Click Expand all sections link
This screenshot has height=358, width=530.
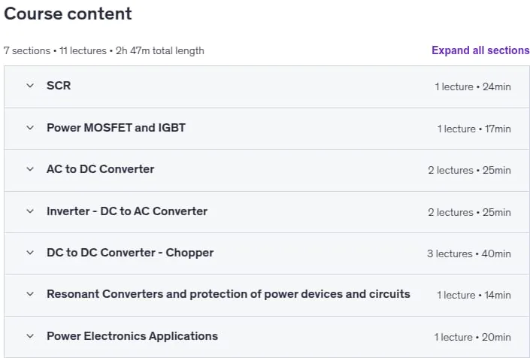click(x=480, y=50)
